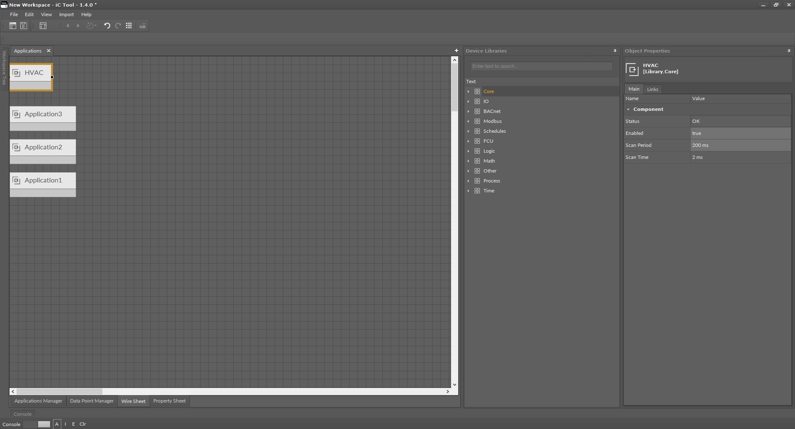This screenshot has height=429, width=795.
Task: Click the undo arrow icon
Action: (107, 26)
